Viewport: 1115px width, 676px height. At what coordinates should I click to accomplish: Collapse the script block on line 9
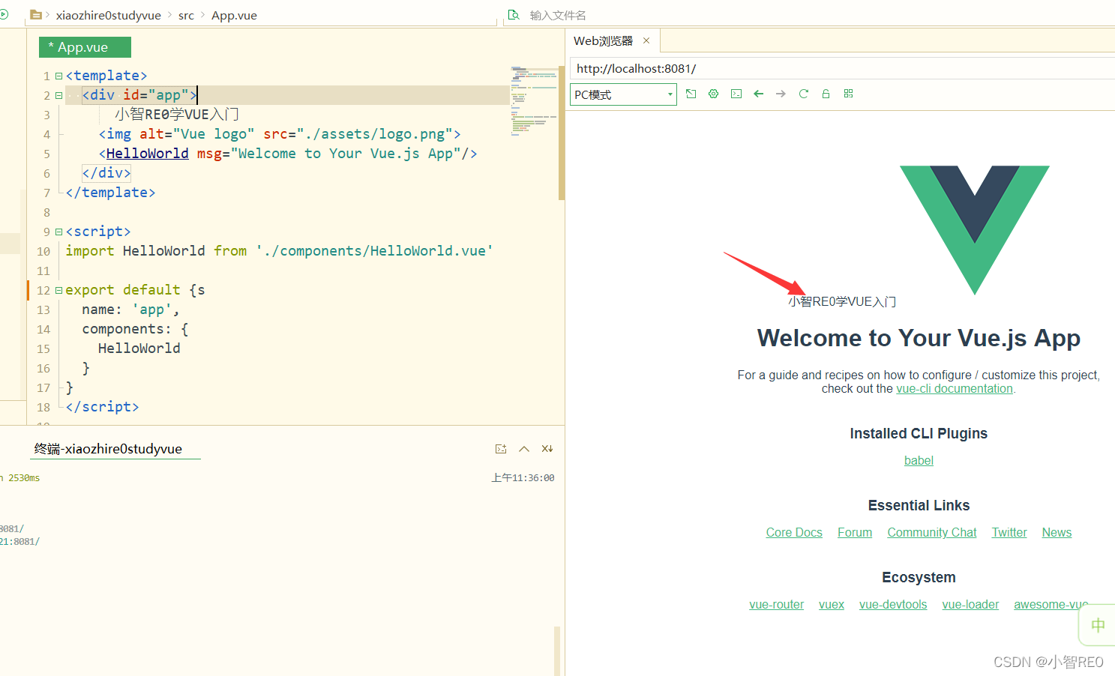tap(58, 232)
